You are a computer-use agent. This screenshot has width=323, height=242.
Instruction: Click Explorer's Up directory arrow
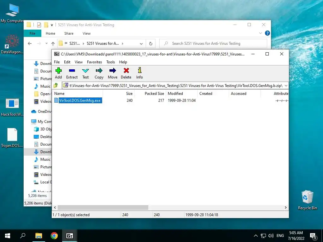click(53, 43)
